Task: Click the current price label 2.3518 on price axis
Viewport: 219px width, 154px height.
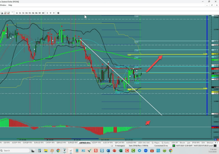Action: click(215, 73)
